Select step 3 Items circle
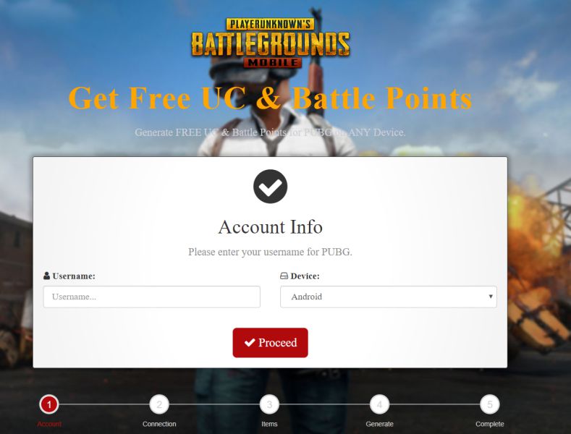 click(269, 404)
